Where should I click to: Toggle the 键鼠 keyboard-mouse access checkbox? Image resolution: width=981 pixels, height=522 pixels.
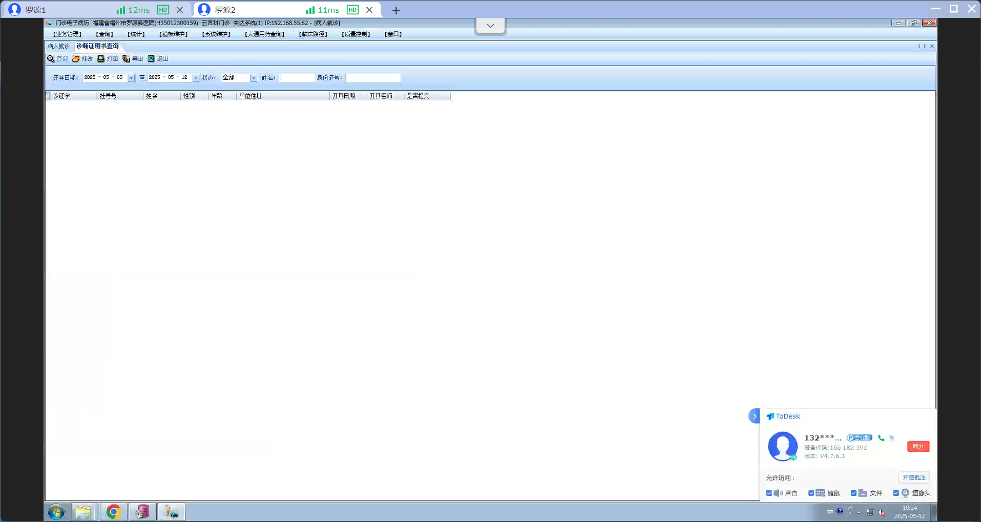click(811, 493)
